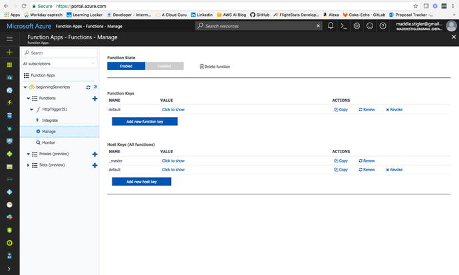Switch function state to Disabled
The height and width of the screenshot is (275, 459).
[x=164, y=67]
